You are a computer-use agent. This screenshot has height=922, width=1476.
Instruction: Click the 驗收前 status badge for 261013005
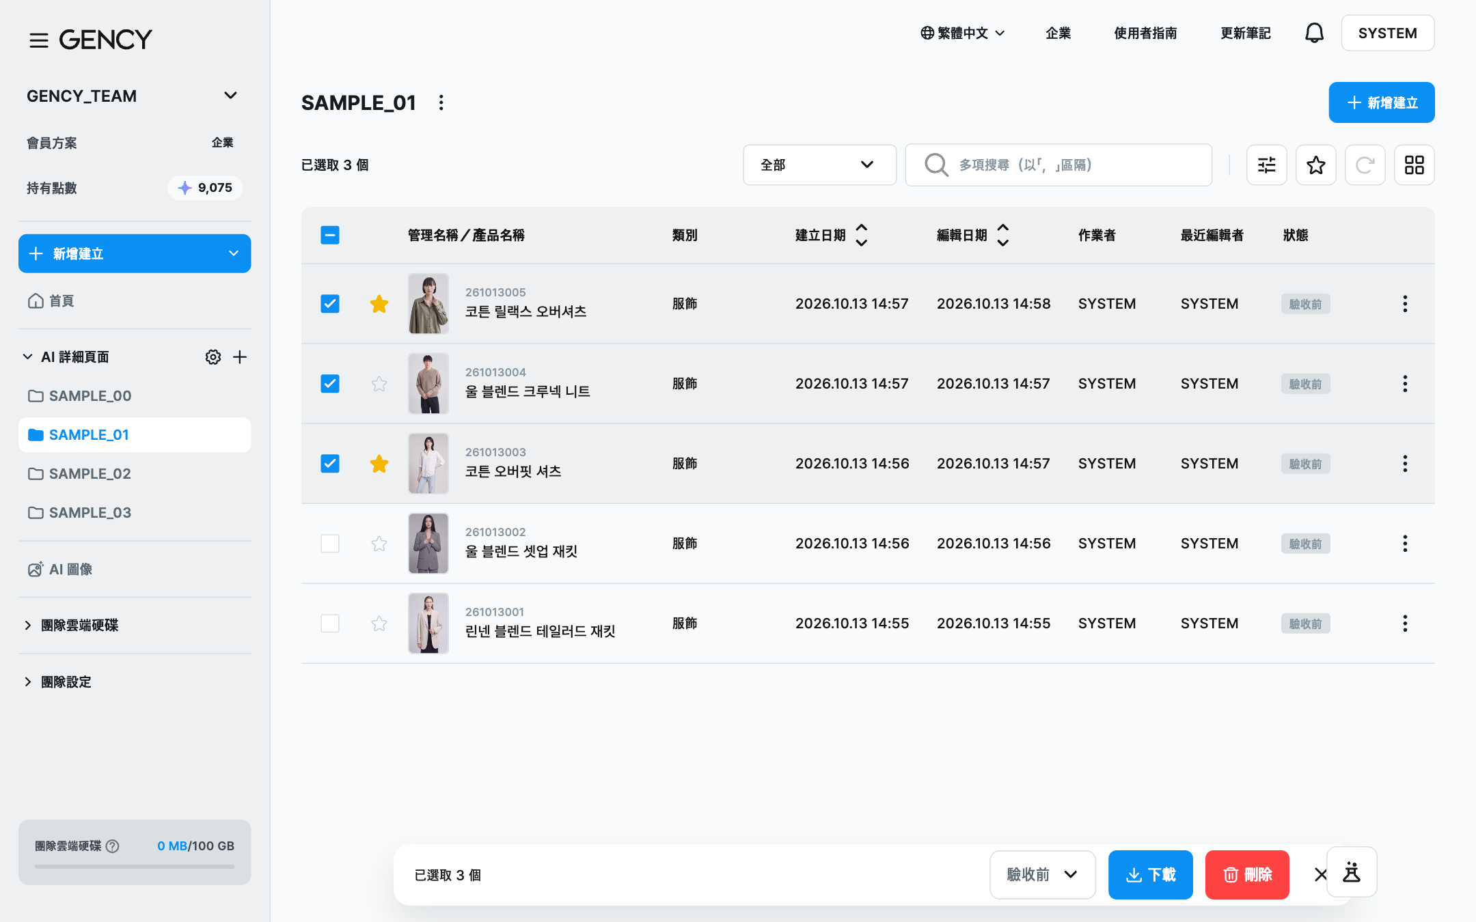(1305, 304)
